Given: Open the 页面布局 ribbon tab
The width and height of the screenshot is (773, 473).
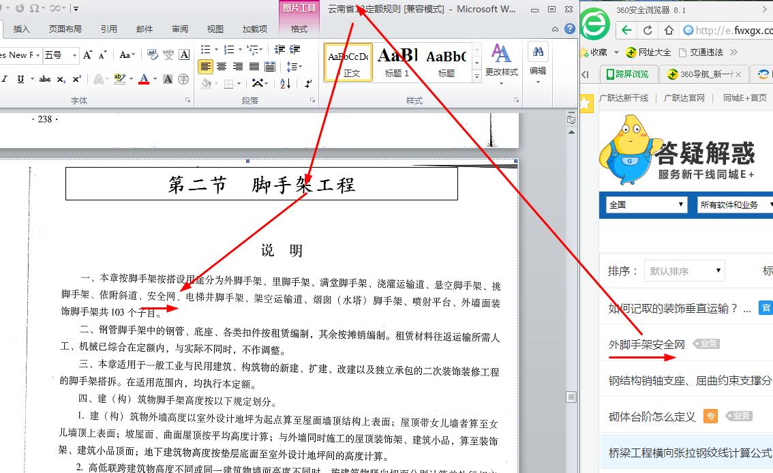Looking at the screenshot, I should pyautogui.click(x=65, y=29).
